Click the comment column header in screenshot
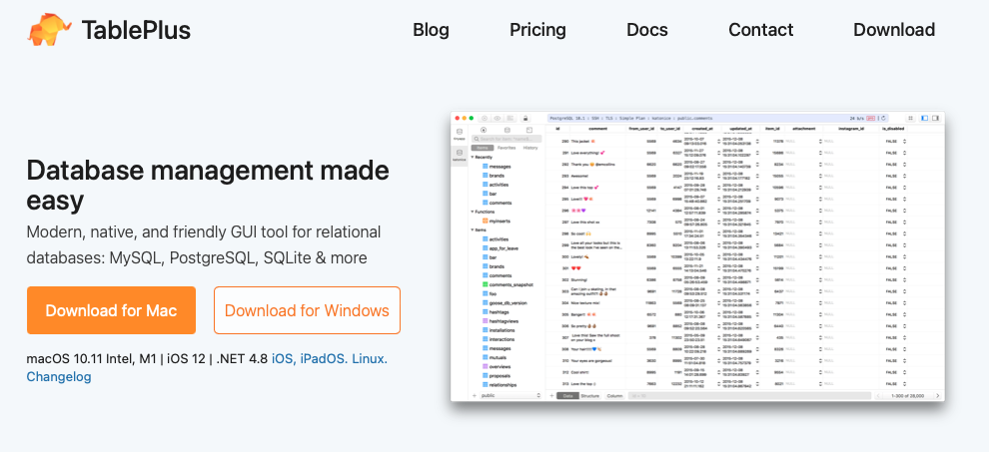 pyautogui.click(x=598, y=129)
